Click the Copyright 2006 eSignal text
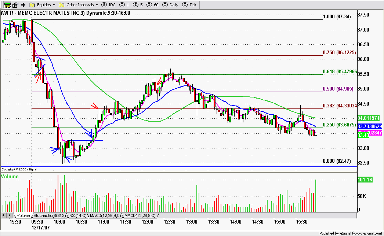The height and width of the screenshot is (236, 384). (x=19, y=169)
